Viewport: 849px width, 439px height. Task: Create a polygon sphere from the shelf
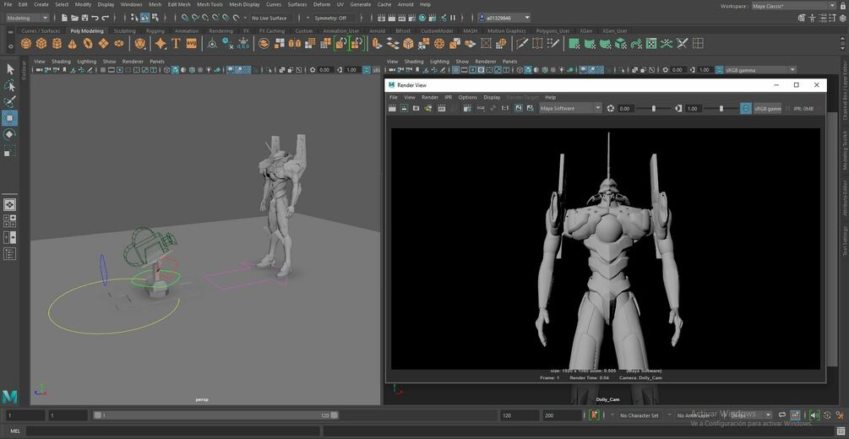pyautogui.click(x=26, y=43)
